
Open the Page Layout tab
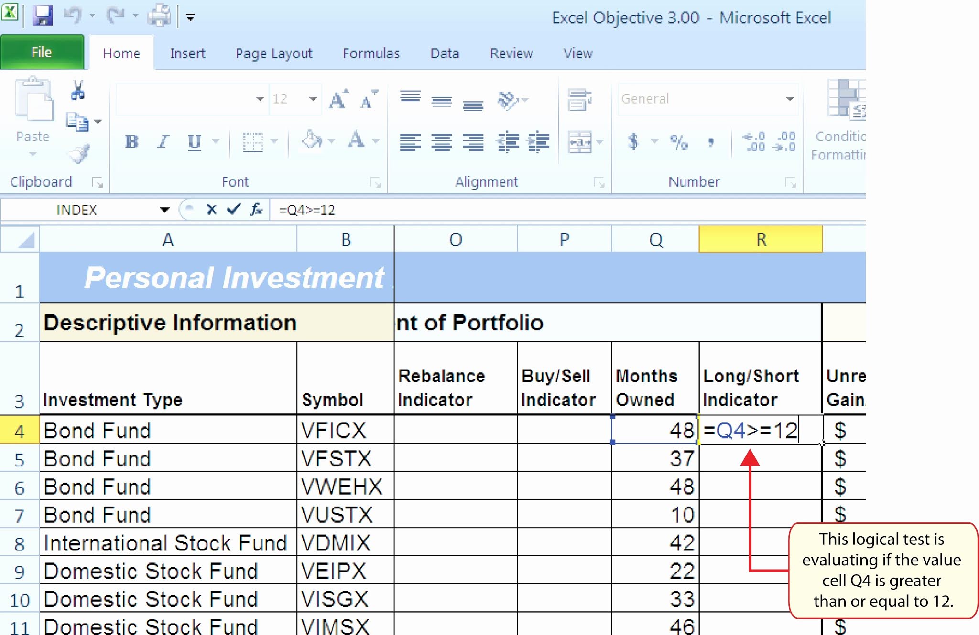point(274,53)
